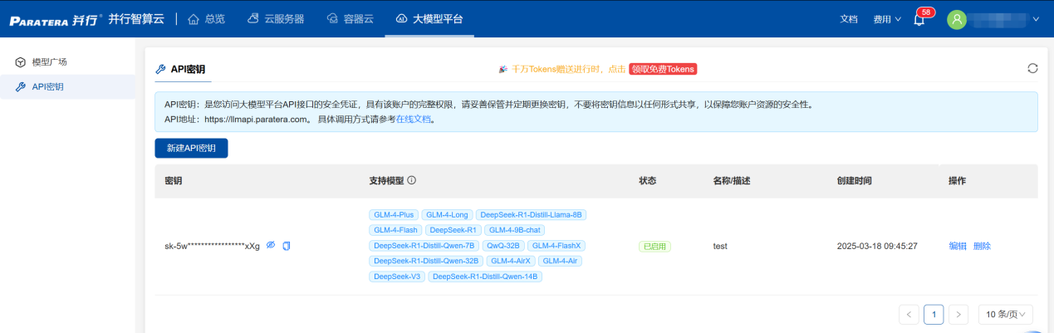Viewport: 1054px width, 333px height.
Task: Click the 操作 column header
Action: pos(958,180)
